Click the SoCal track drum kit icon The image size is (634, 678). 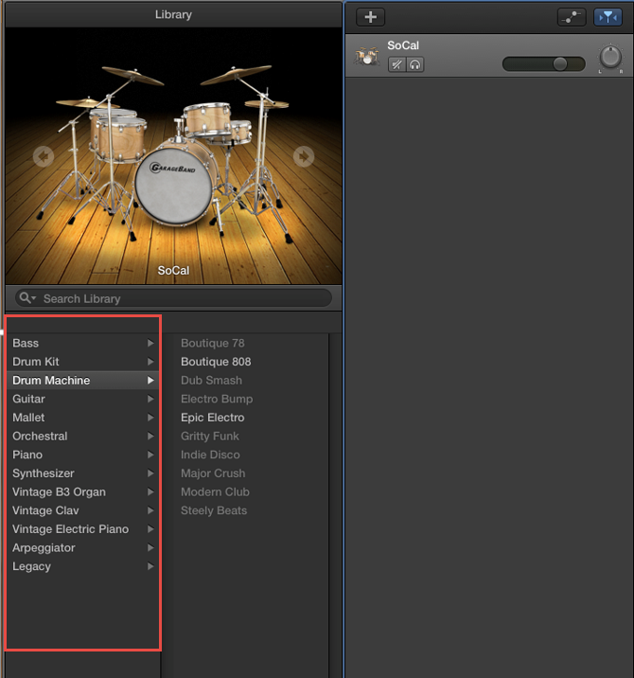(366, 57)
